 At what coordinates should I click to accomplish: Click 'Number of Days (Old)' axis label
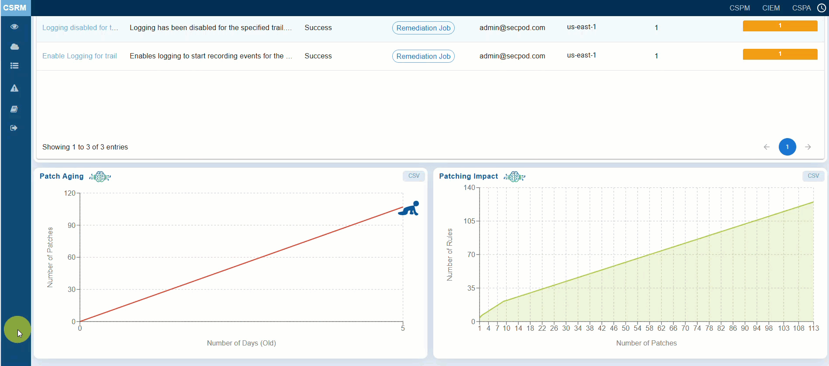[x=242, y=343]
